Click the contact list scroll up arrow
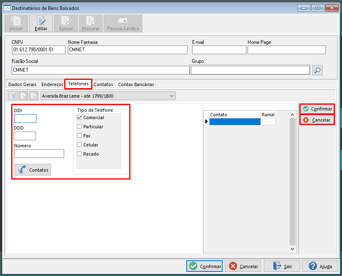Viewport: 342px width, 276px height. [x=292, y=115]
